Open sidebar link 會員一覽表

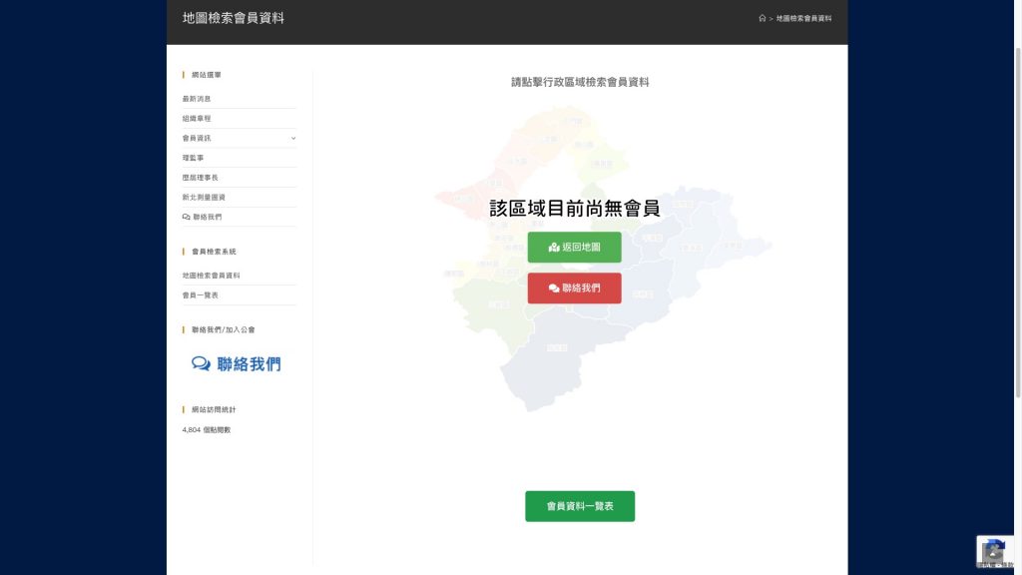pyautogui.click(x=200, y=295)
